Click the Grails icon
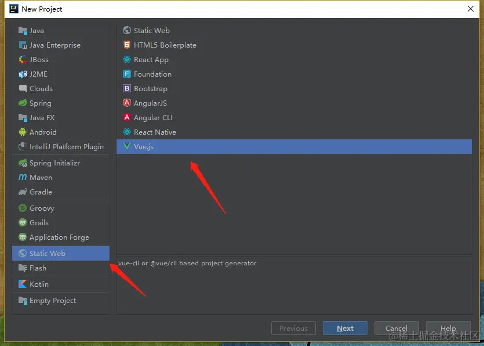This screenshot has width=484, height=346. (23, 222)
